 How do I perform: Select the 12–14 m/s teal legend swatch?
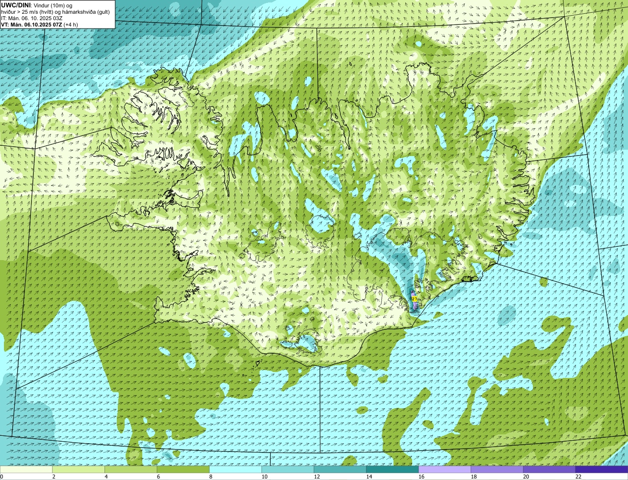pyautogui.click(x=340, y=470)
